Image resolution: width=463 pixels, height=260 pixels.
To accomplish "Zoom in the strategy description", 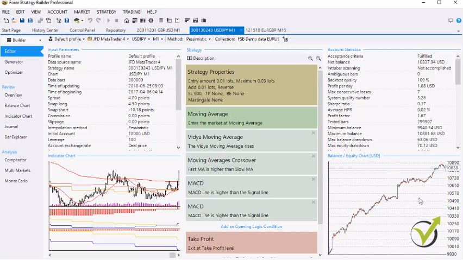I will 310,59.
